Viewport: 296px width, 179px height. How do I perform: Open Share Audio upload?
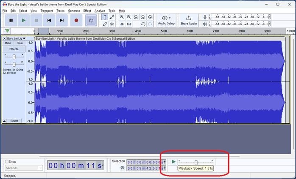coord(189,20)
